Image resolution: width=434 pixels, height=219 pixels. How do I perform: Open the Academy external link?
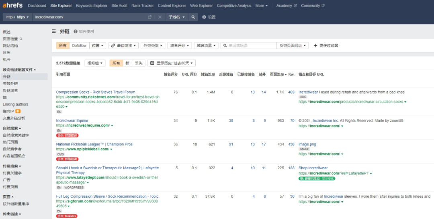(287, 6)
